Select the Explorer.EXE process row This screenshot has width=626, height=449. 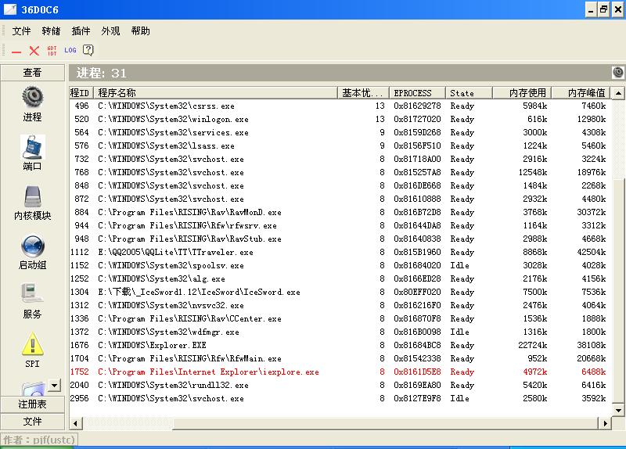pyautogui.click(x=340, y=345)
